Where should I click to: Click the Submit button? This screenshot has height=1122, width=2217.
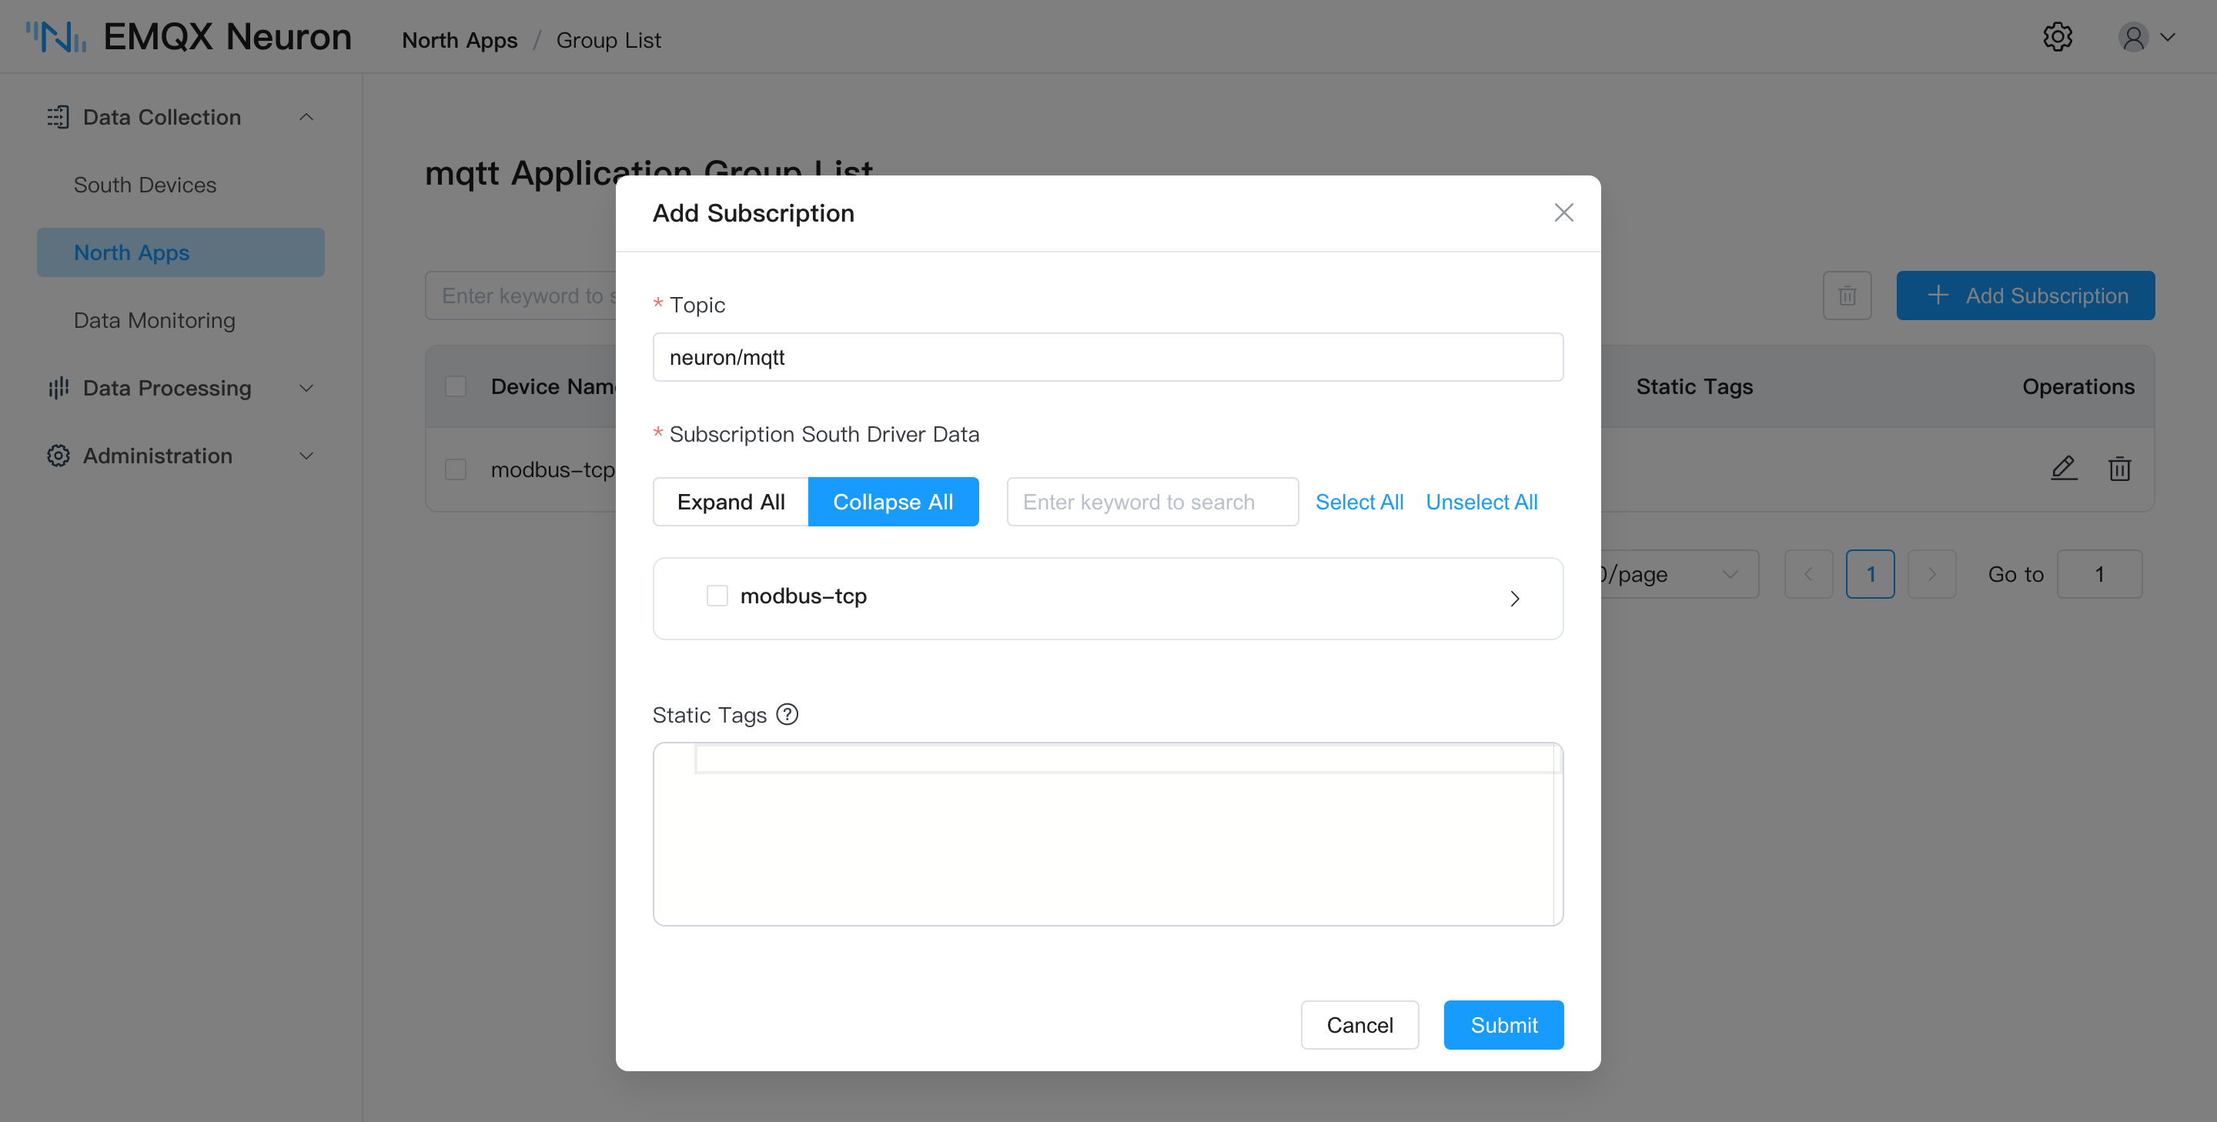[x=1503, y=1025]
